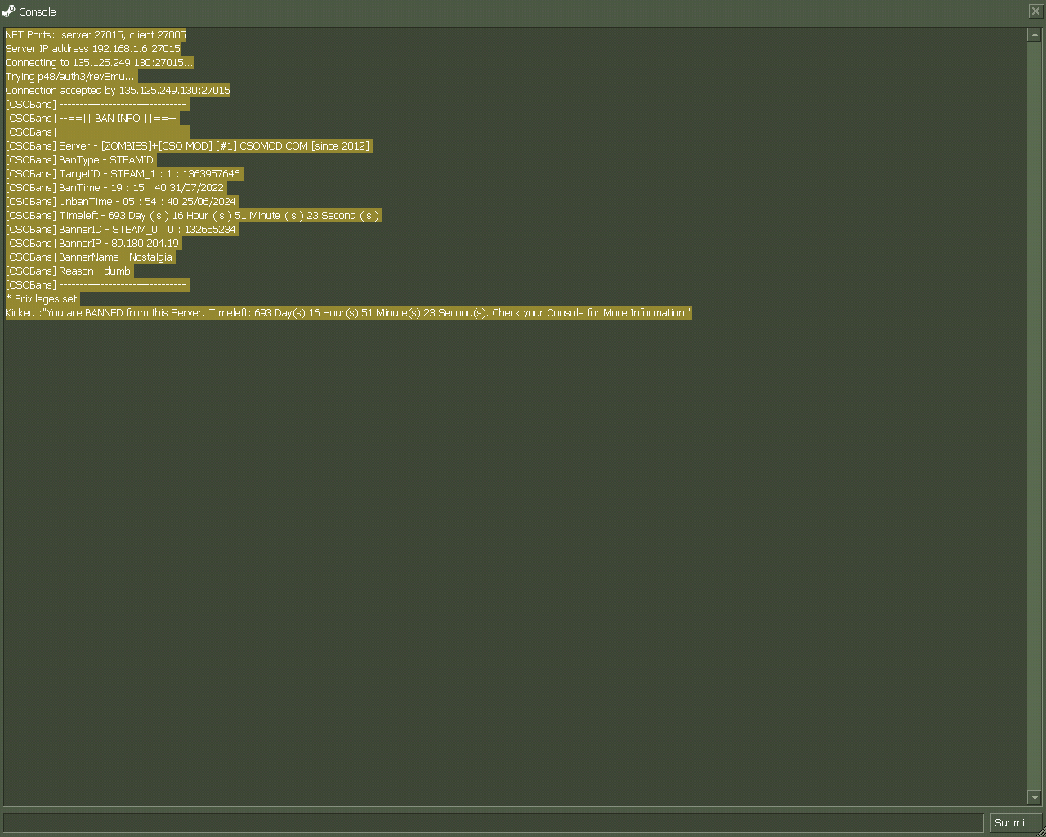Click the Connection accepted line
The image size is (1046, 837).
118,91
